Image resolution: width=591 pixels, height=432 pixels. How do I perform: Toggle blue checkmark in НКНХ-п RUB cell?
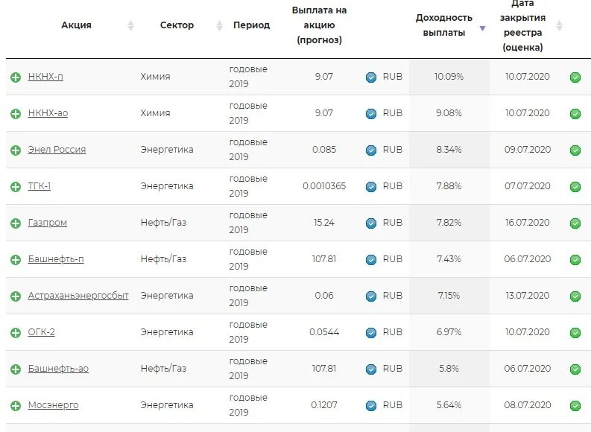(x=371, y=77)
